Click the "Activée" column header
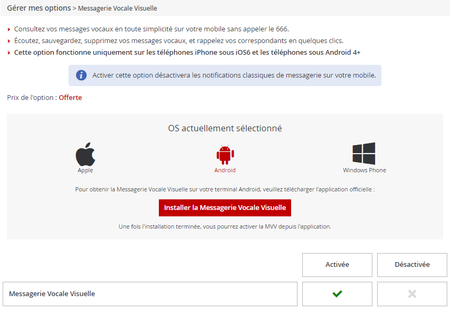Screen dimensions: 451x311 coord(337,264)
